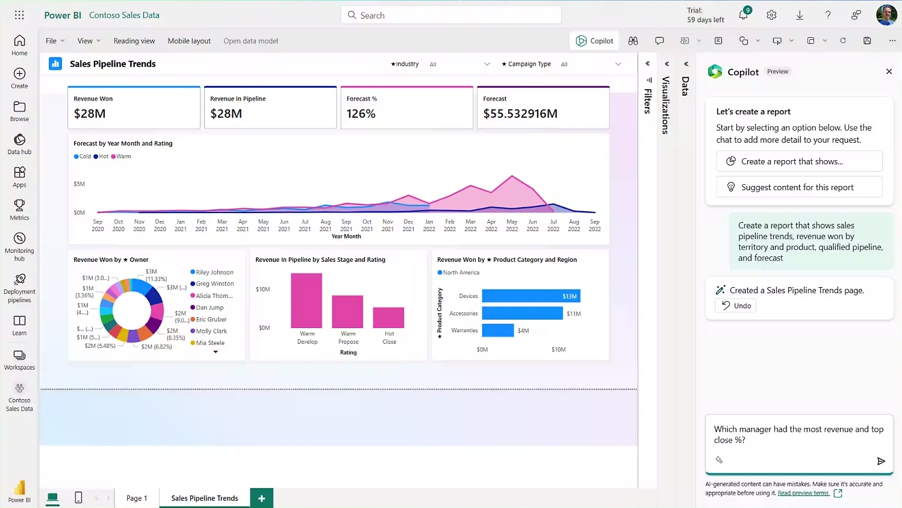Select the Devices $13M bar
This screenshot has width=902, height=508.
point(531,296)
